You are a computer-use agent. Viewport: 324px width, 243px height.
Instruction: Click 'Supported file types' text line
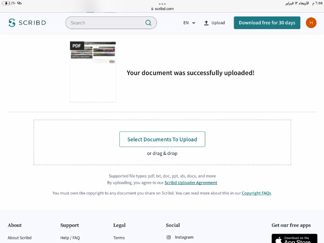point(162,176)
